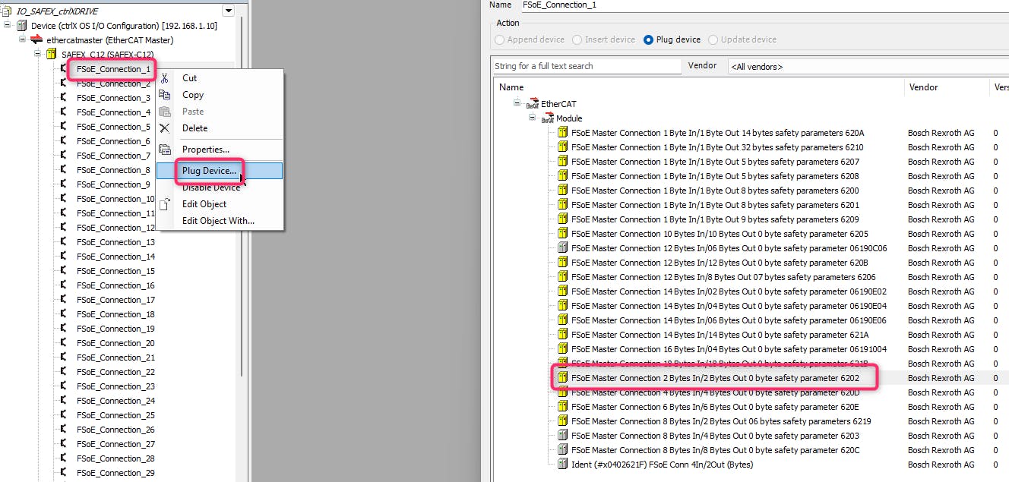This screenshot has width=1009, height=482.
Task: Open the Vendor dropdown showing All vendors
Action: 866,67
